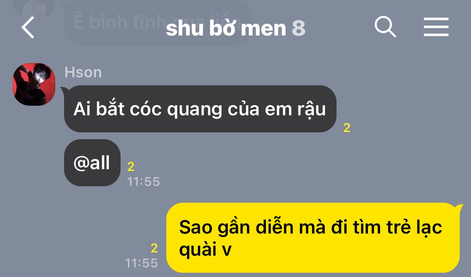Select the "@all" message bubble

92,163
